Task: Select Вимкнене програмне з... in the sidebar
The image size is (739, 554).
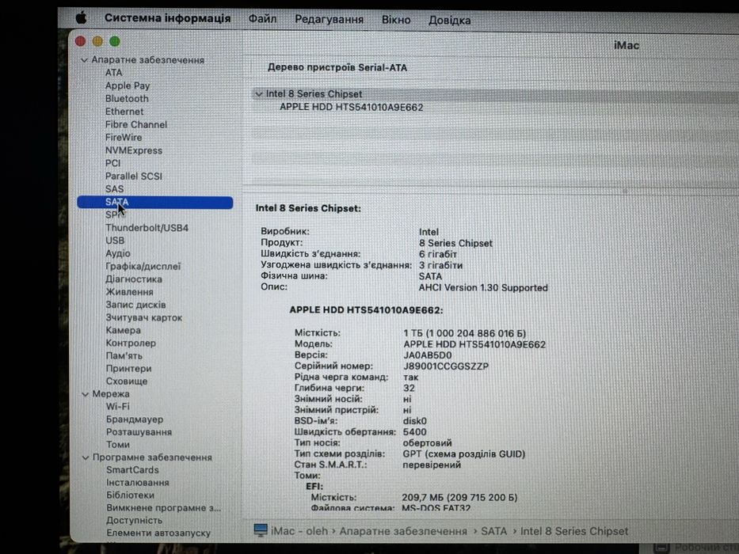Action: click(163, 508)
